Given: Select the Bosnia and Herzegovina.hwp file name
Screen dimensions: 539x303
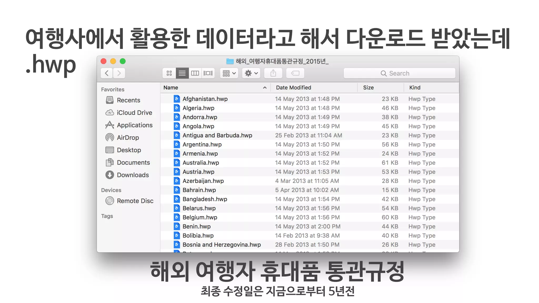Looking at the screenshot, I should coord(222,245).
